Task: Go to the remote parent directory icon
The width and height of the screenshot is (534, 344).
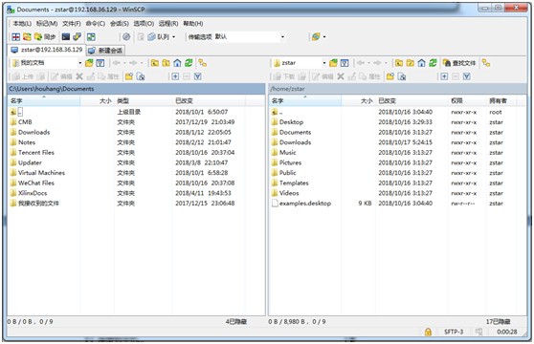Action: 399,63
